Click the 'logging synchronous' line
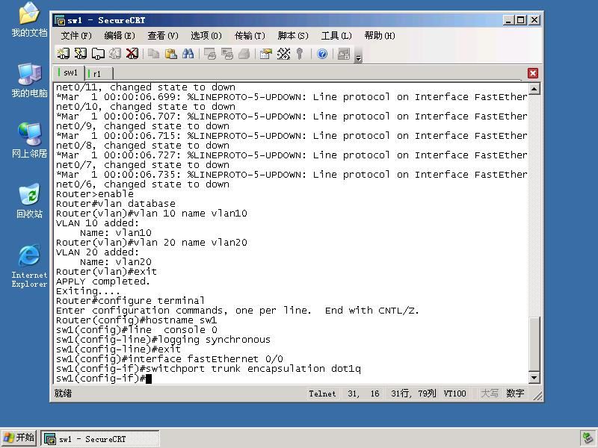 [163, 340]
